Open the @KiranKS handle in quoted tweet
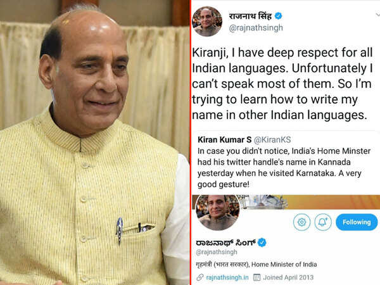 [x=272, y=140]
